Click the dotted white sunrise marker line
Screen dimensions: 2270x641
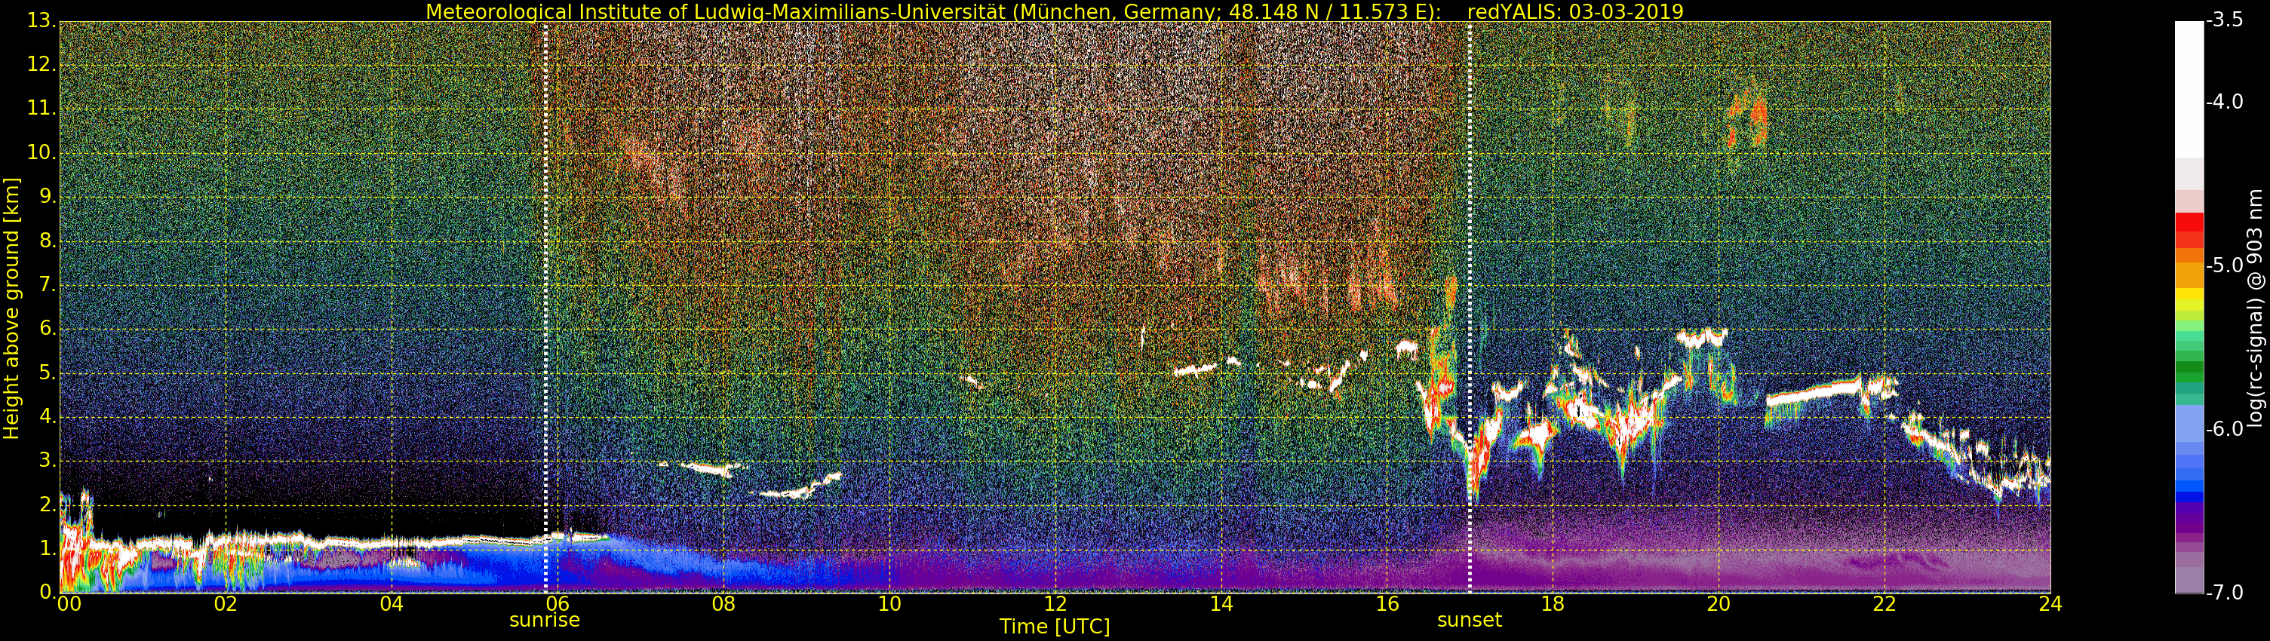(545, 306)
